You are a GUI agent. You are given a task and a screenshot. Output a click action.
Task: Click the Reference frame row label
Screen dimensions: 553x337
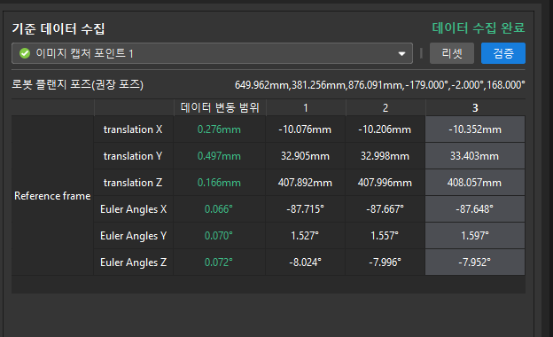[52, 196]
